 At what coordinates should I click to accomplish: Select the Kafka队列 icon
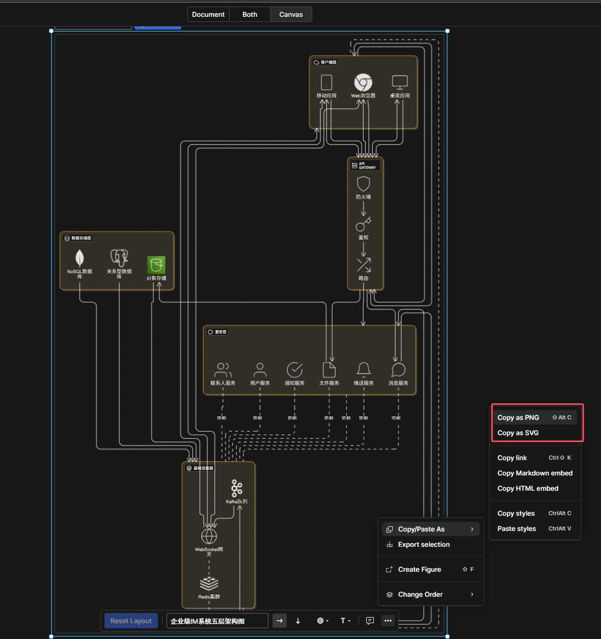(x=237, y=488)
